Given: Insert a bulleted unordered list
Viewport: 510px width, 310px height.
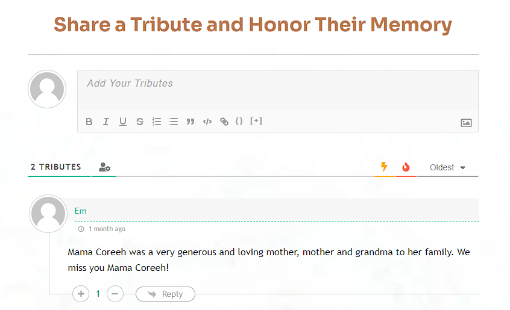Looking at the screenshot, I should [x=174, y=122].
